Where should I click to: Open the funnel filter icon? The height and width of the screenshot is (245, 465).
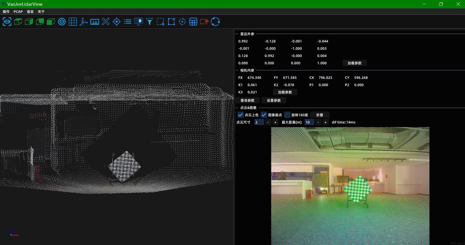coord(149,22)
